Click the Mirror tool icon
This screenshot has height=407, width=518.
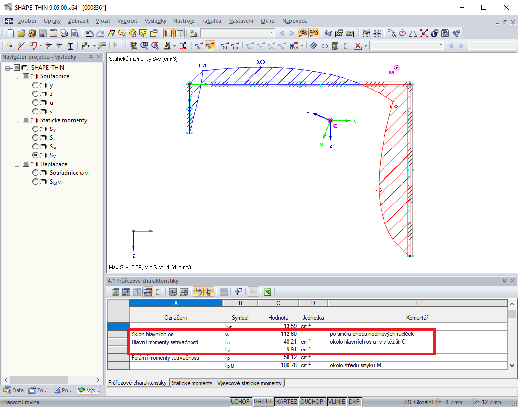(413, 33)
